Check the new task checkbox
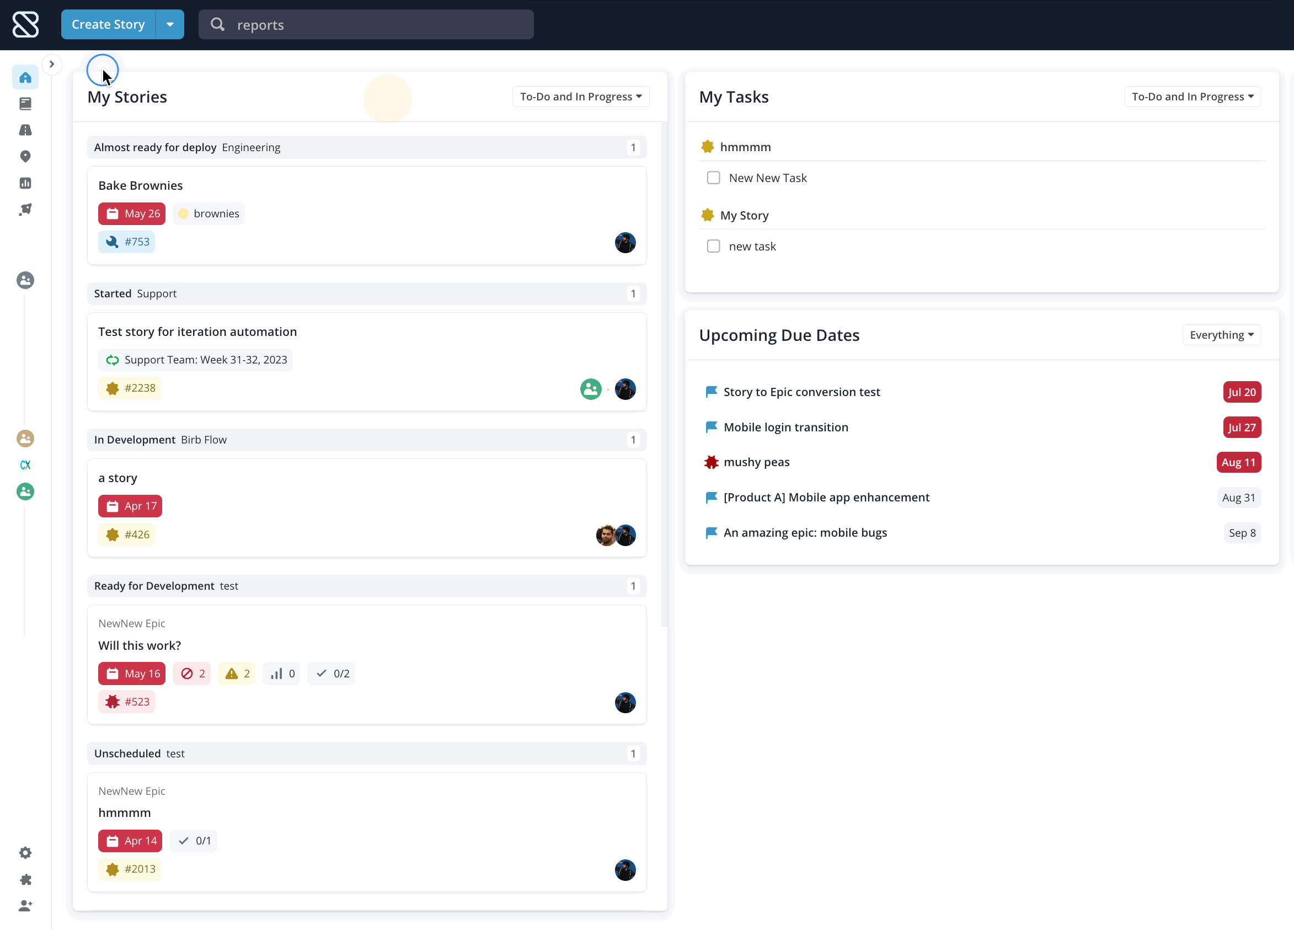 click(x=713, y=247)
